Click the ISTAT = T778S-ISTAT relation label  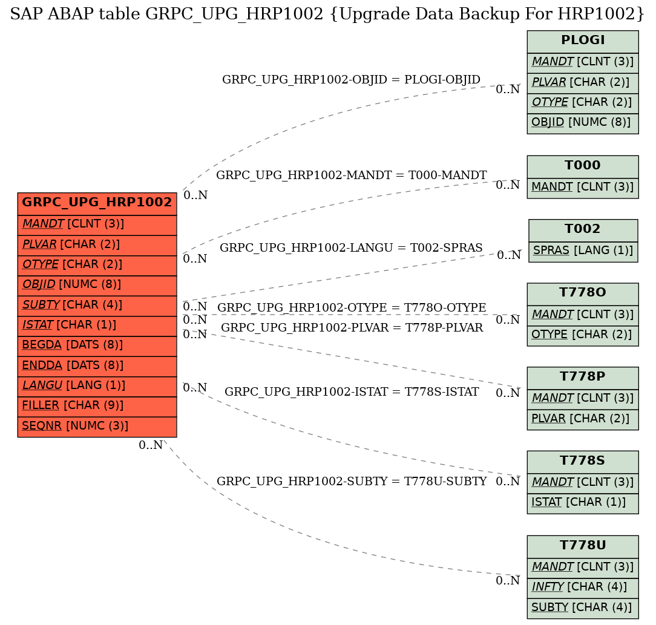(x=352, y=392)
